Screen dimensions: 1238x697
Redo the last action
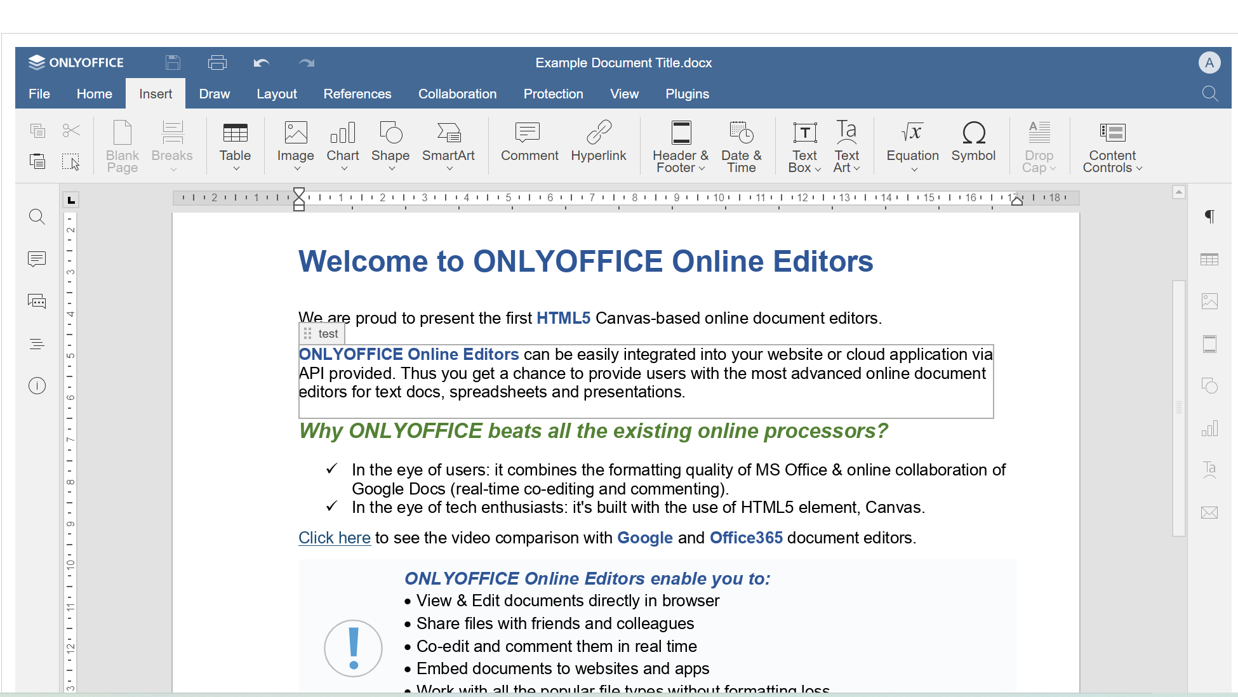(x=307, y=62)
